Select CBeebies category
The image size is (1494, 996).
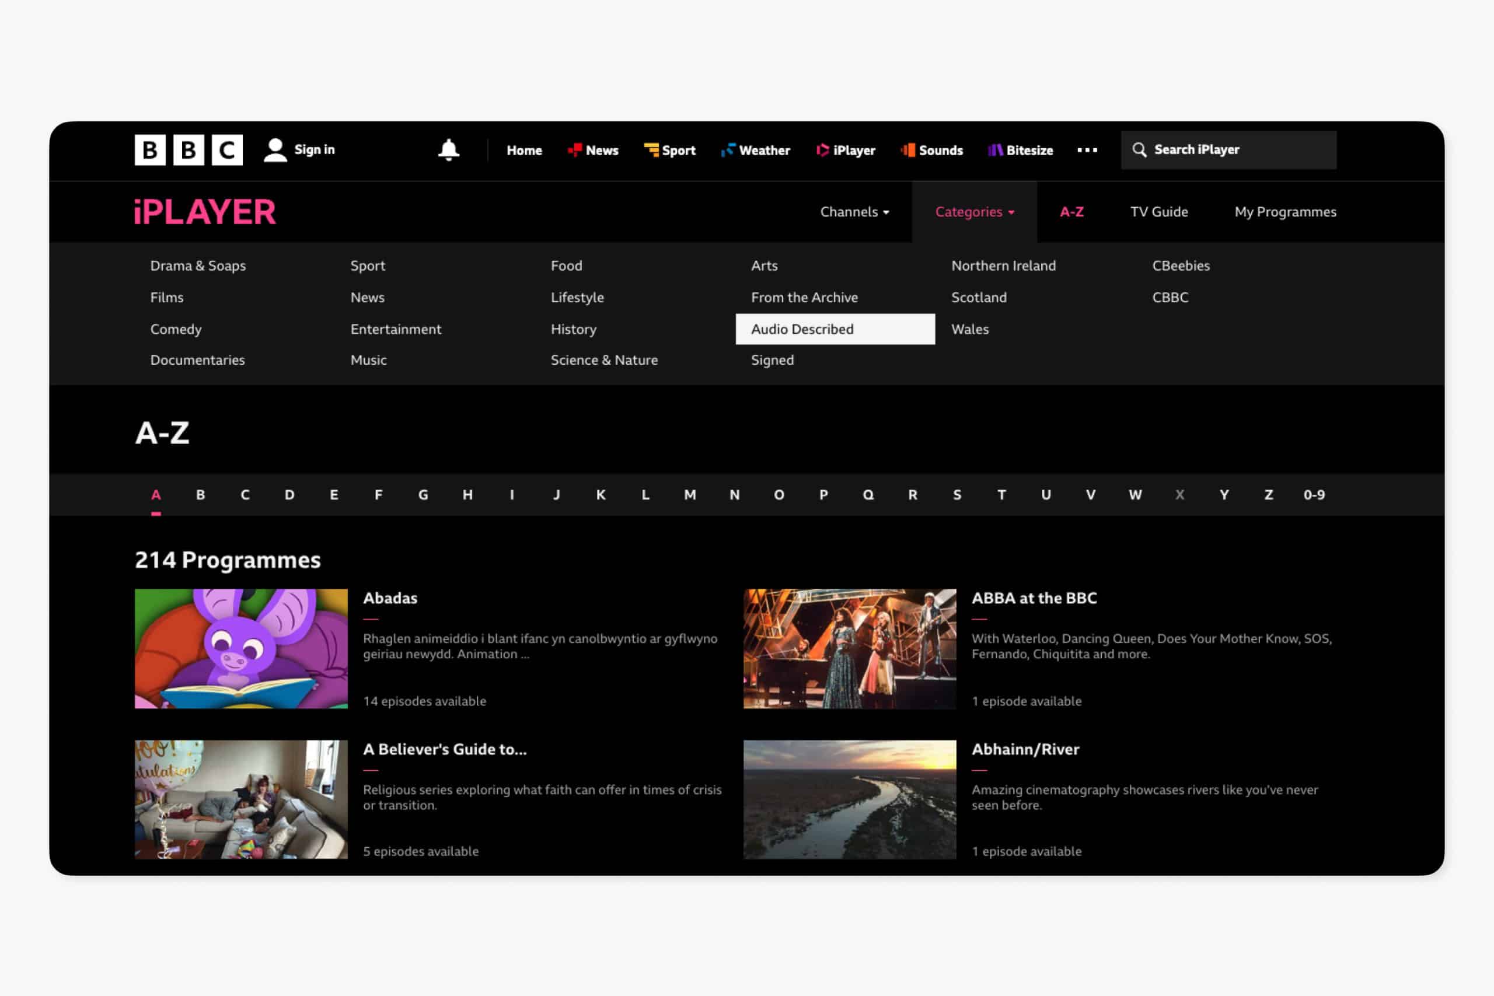(1181, 266)
